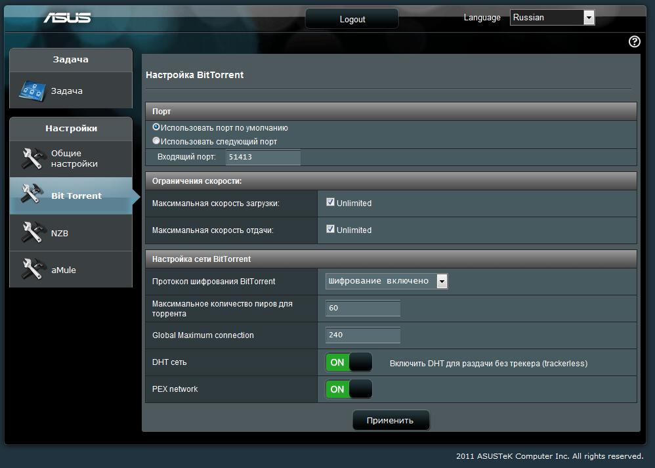
Task: Click the Применить apply button
Action: coord(390,420)
